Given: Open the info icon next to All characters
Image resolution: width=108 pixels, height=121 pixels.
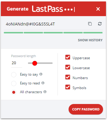Looking at the screenshot, I should [x=45, y=92].
